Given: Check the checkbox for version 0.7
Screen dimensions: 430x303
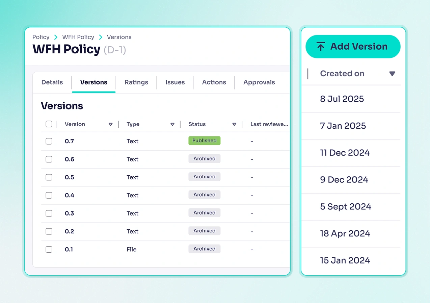Looking at the screenshot, I should click(x=49, y=141).
